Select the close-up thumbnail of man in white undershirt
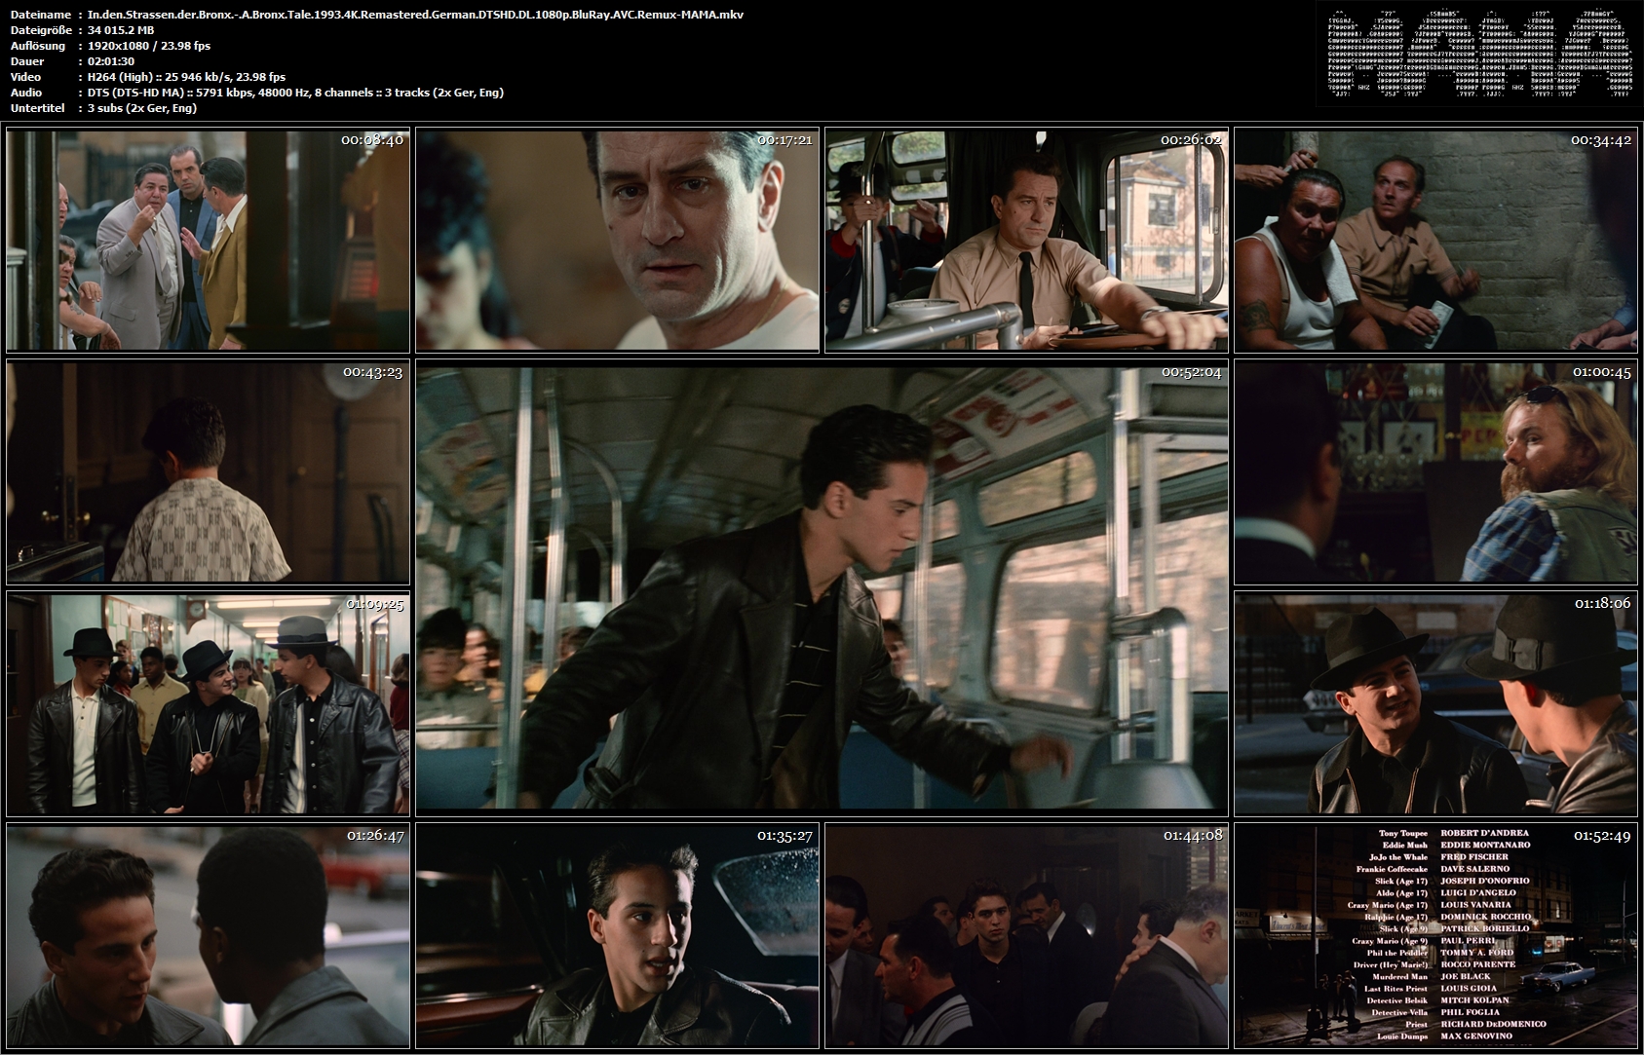1644x1055 pixels. click(x=618, y=240)
